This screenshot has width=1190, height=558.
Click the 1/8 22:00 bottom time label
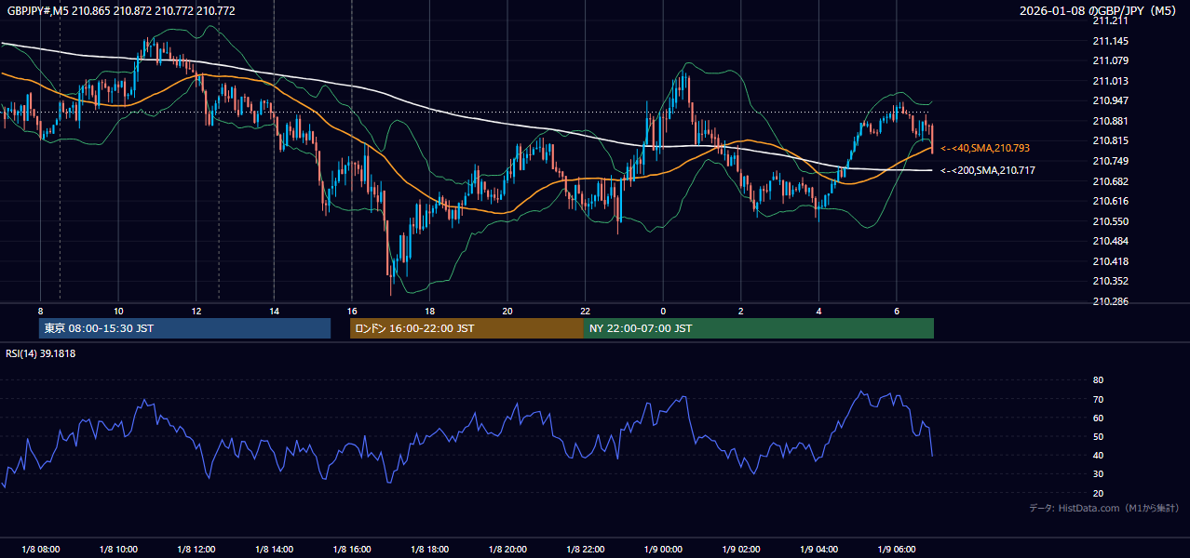pyautogui.click(x=586, y=550)
